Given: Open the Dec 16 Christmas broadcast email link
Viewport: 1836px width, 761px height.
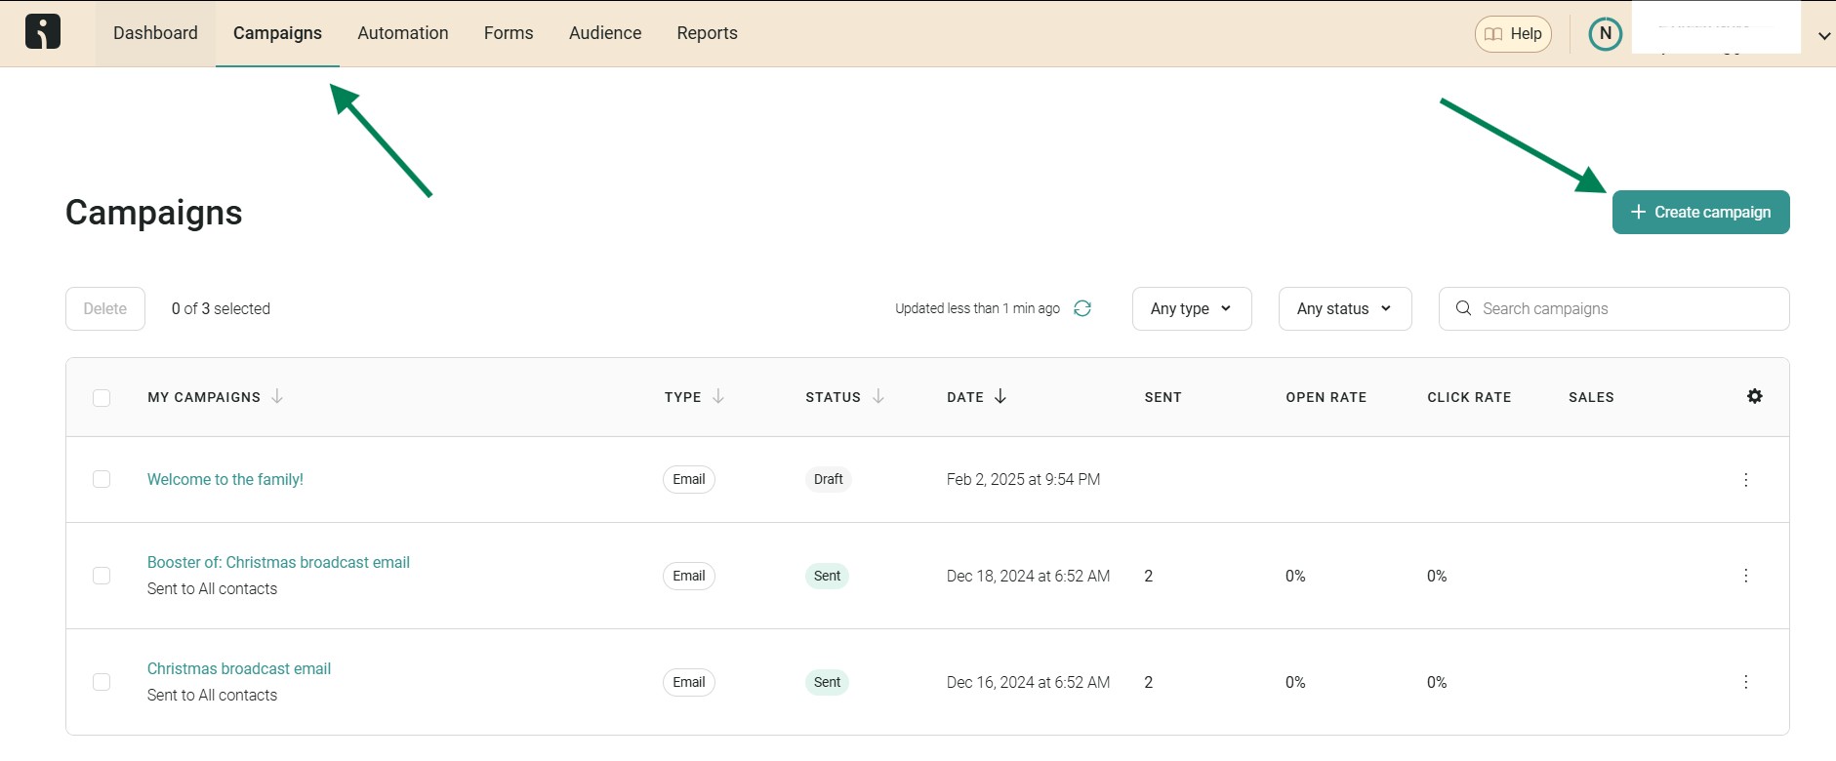Looking at the screenshot, I should (239, 668).
